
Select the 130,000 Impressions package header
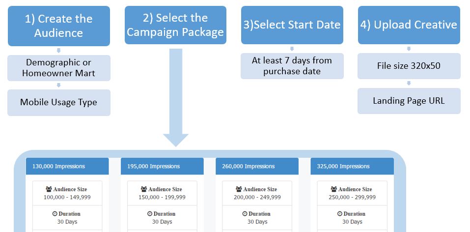tap(67, 166)
